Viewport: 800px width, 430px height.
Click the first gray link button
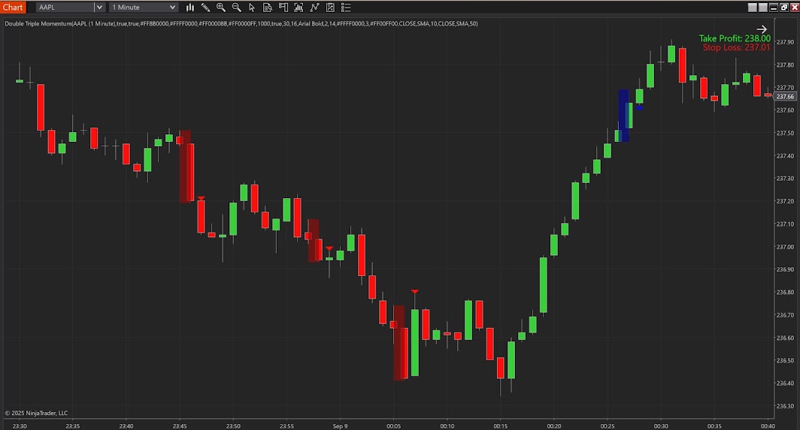pos(753,8)
